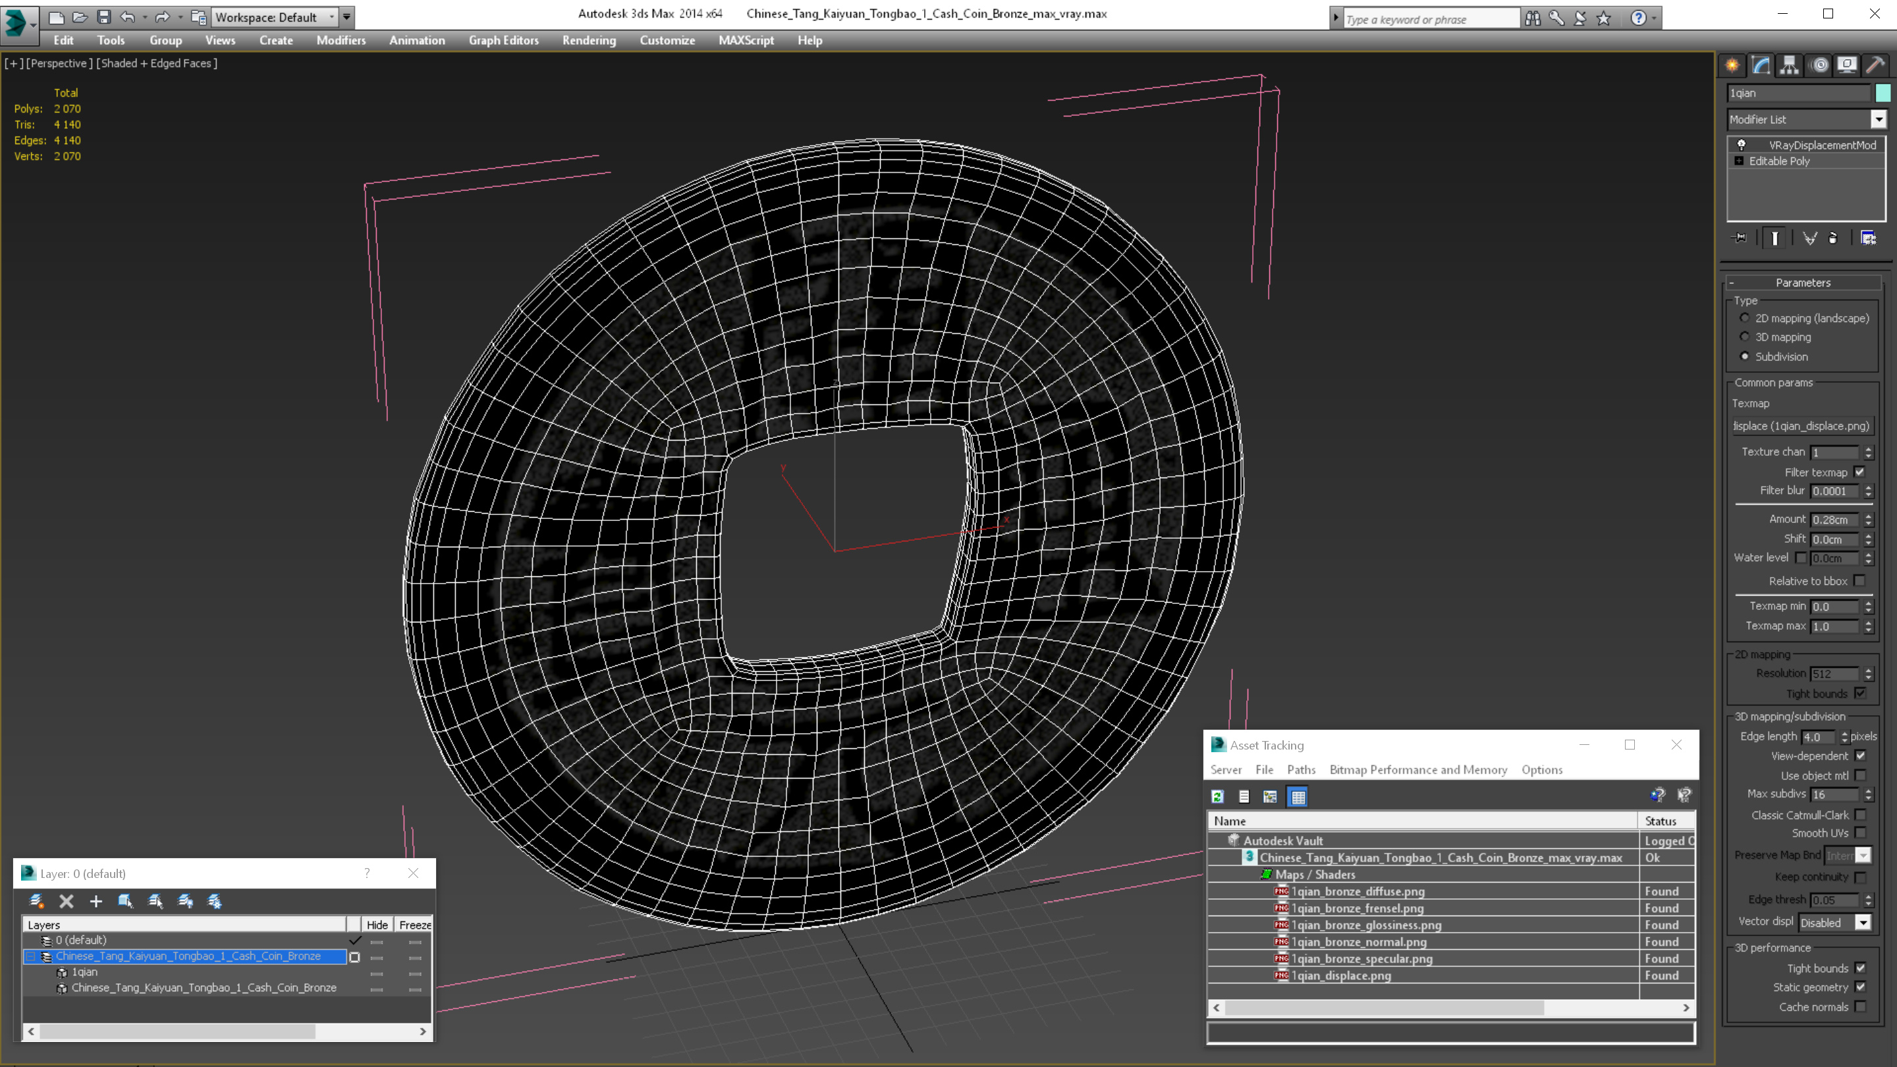Click Refresh icon in Asset Tracking
The height and width of the screenshot is (1067, 1897).
(x=1217, y=796)
